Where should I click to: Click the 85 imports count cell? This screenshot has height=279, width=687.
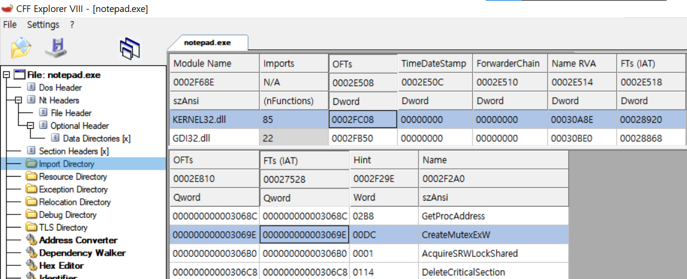(x=294, y=120)
